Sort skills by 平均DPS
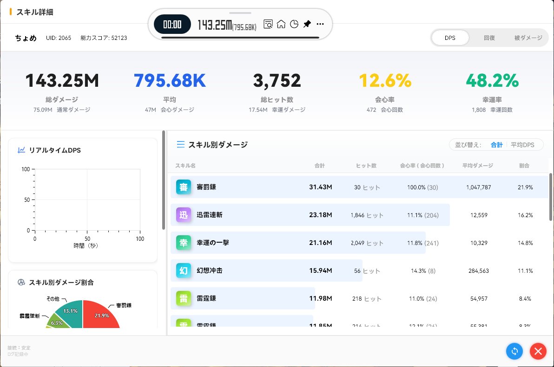 (522, 145)
